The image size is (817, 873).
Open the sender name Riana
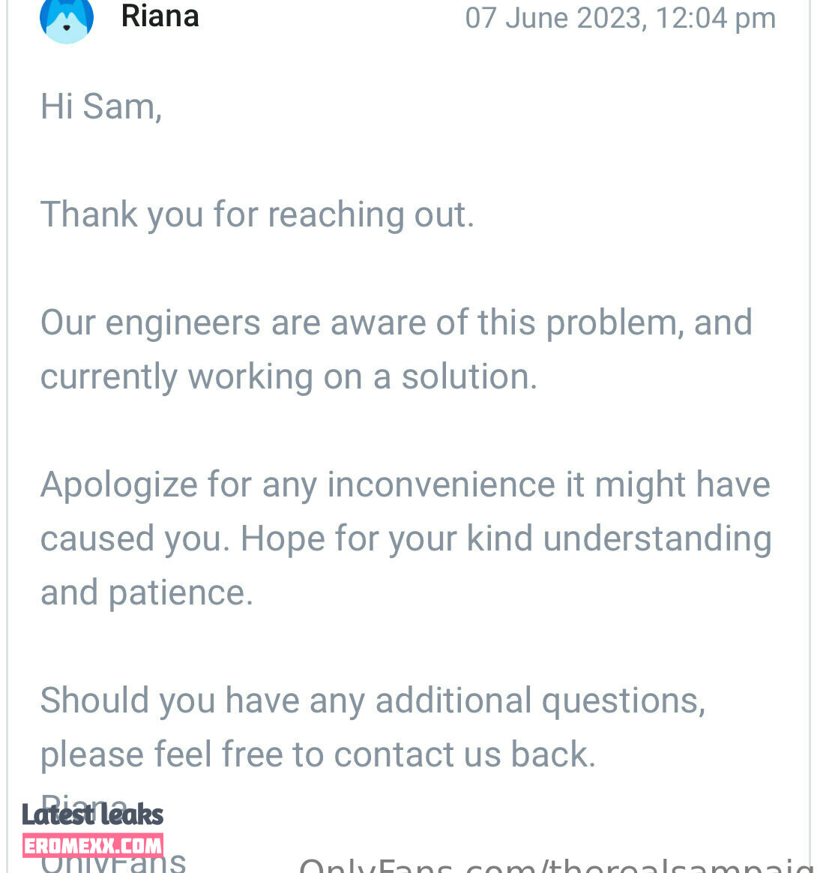point(160,16)
